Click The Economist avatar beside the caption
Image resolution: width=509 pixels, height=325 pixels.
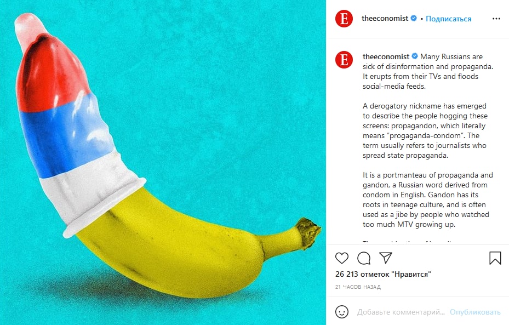[344, 60]
